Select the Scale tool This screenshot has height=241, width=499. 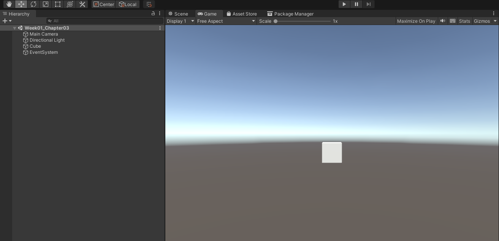pos(46,4)
